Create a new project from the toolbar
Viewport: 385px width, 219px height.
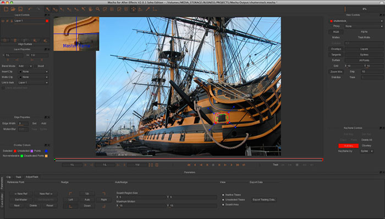point(6,9)
